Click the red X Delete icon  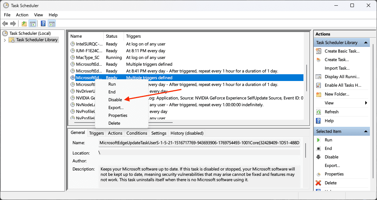click(x=319, y=183)
